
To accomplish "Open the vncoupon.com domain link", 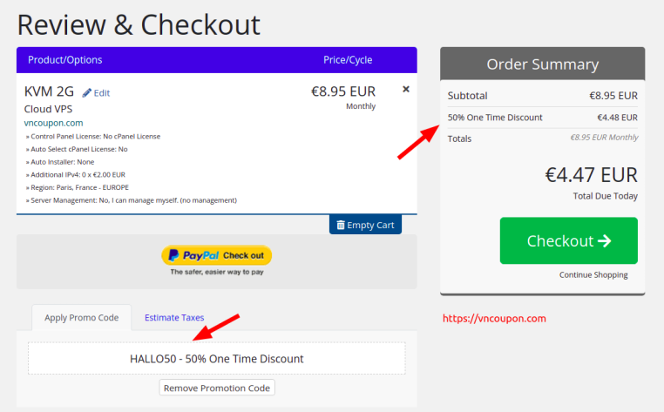I will (x=53, y=123).
